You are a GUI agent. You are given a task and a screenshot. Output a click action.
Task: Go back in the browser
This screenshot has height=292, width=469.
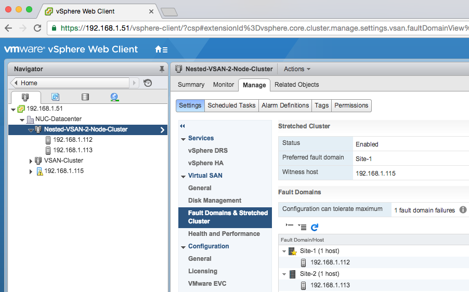(8, 28)
